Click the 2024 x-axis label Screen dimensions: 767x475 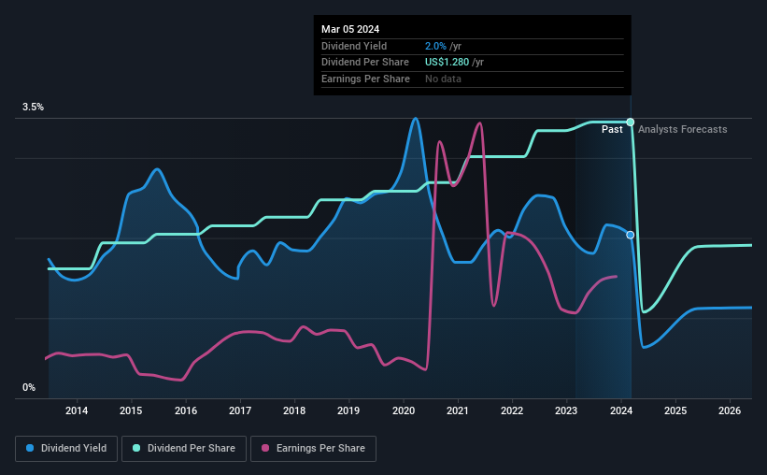click(x=621, y=410)
